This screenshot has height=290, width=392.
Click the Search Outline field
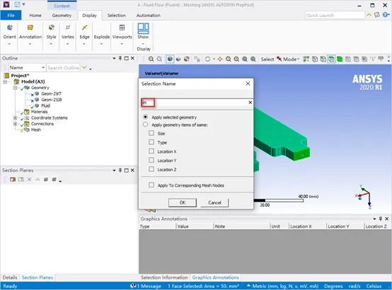coord(63,68)
